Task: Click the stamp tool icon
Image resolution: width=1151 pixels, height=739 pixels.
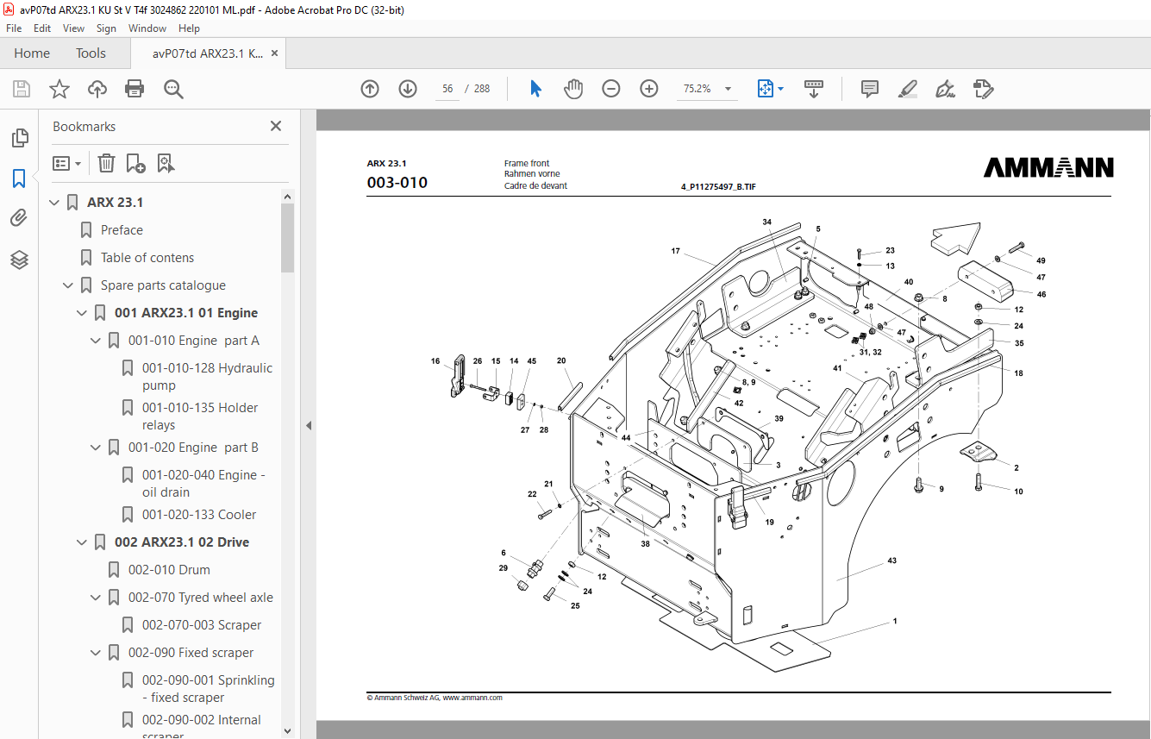Action: pyautogui.click(x=983, y=89)
